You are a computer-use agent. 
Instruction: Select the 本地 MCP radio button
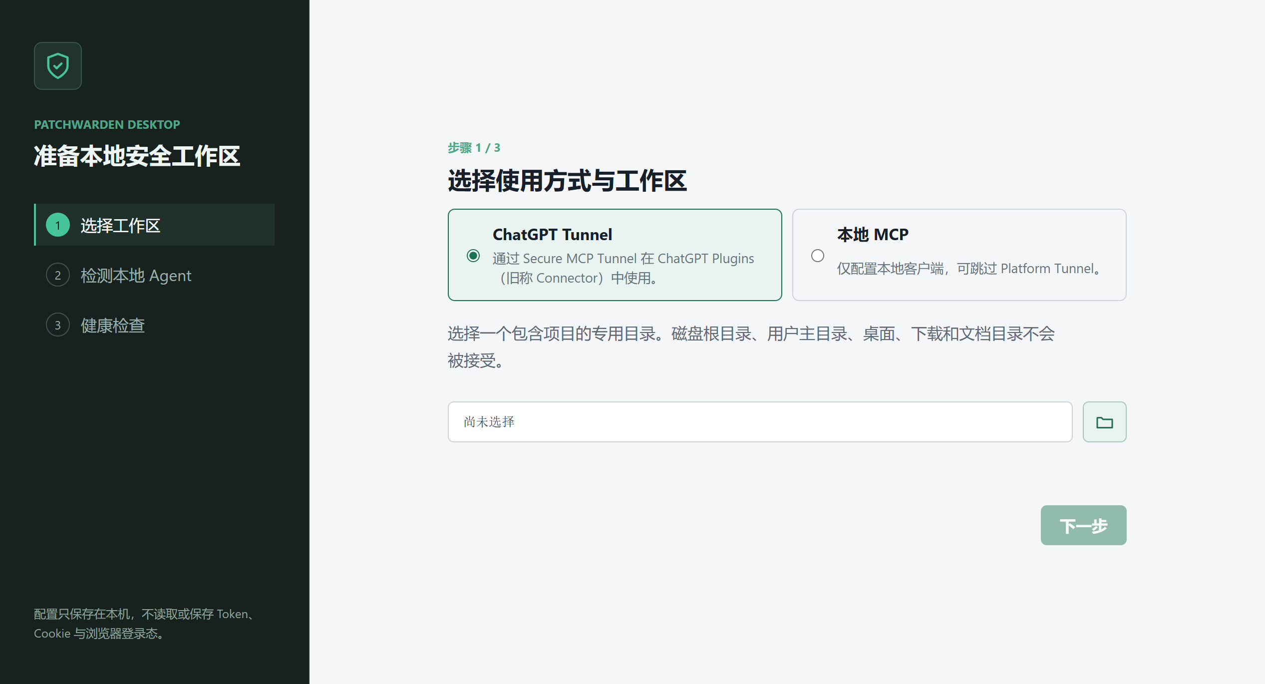818,256
